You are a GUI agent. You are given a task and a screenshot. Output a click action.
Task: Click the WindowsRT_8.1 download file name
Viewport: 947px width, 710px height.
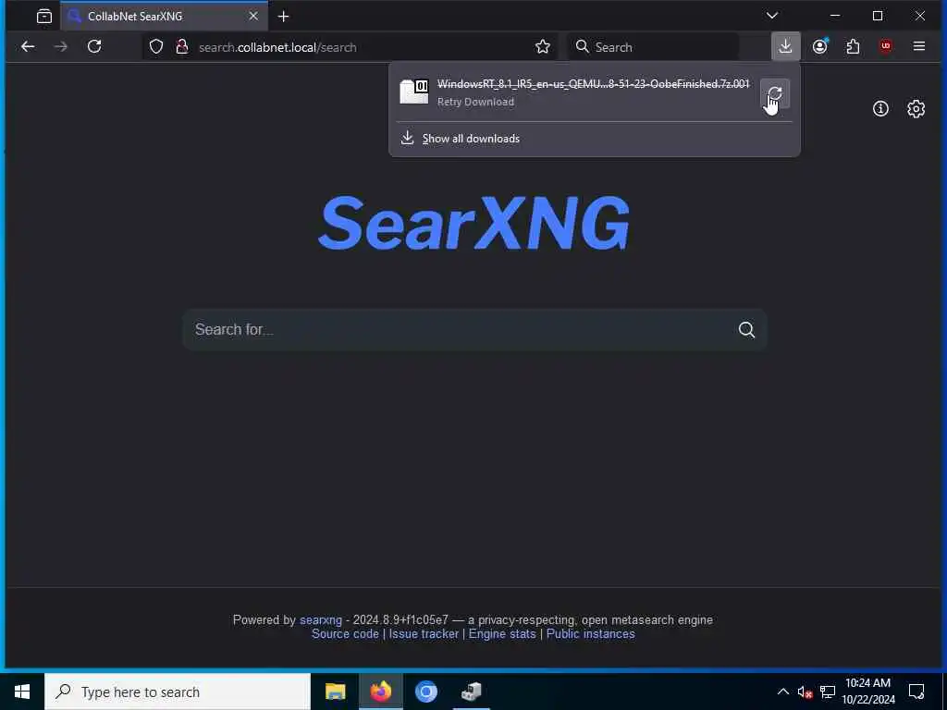coord(593,84)
